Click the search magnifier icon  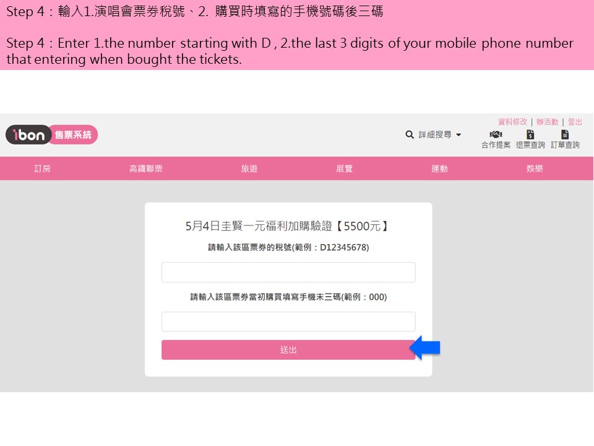click(410, 134)
